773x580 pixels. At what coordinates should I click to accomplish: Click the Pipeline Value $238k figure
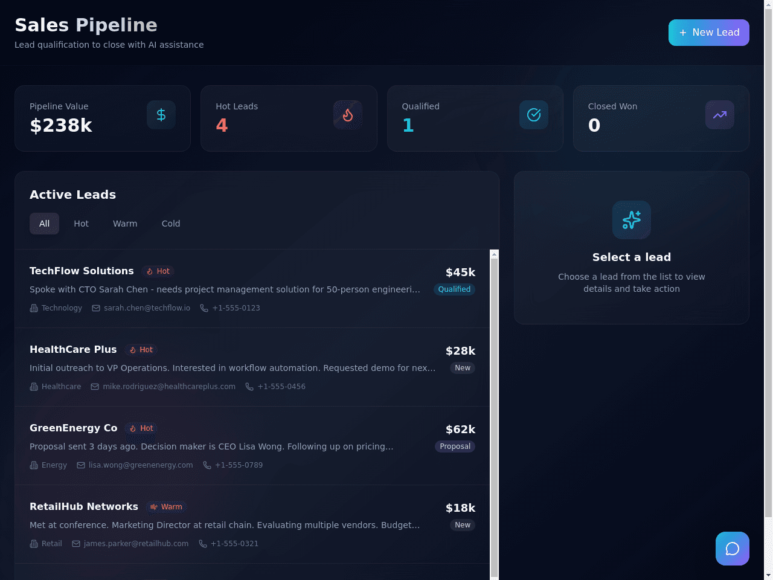61,125
